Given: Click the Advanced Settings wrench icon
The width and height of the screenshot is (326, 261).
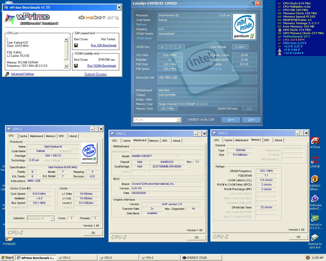Looking at the screenshot, I should pyautogui.click(x=7, y=74).
